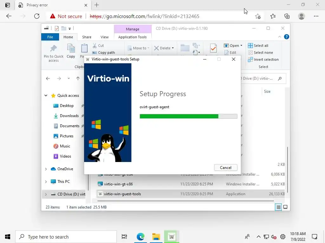Switch to the View ribbon tab
The width and height of the screenshot is (325, 243).
[104, 37]
